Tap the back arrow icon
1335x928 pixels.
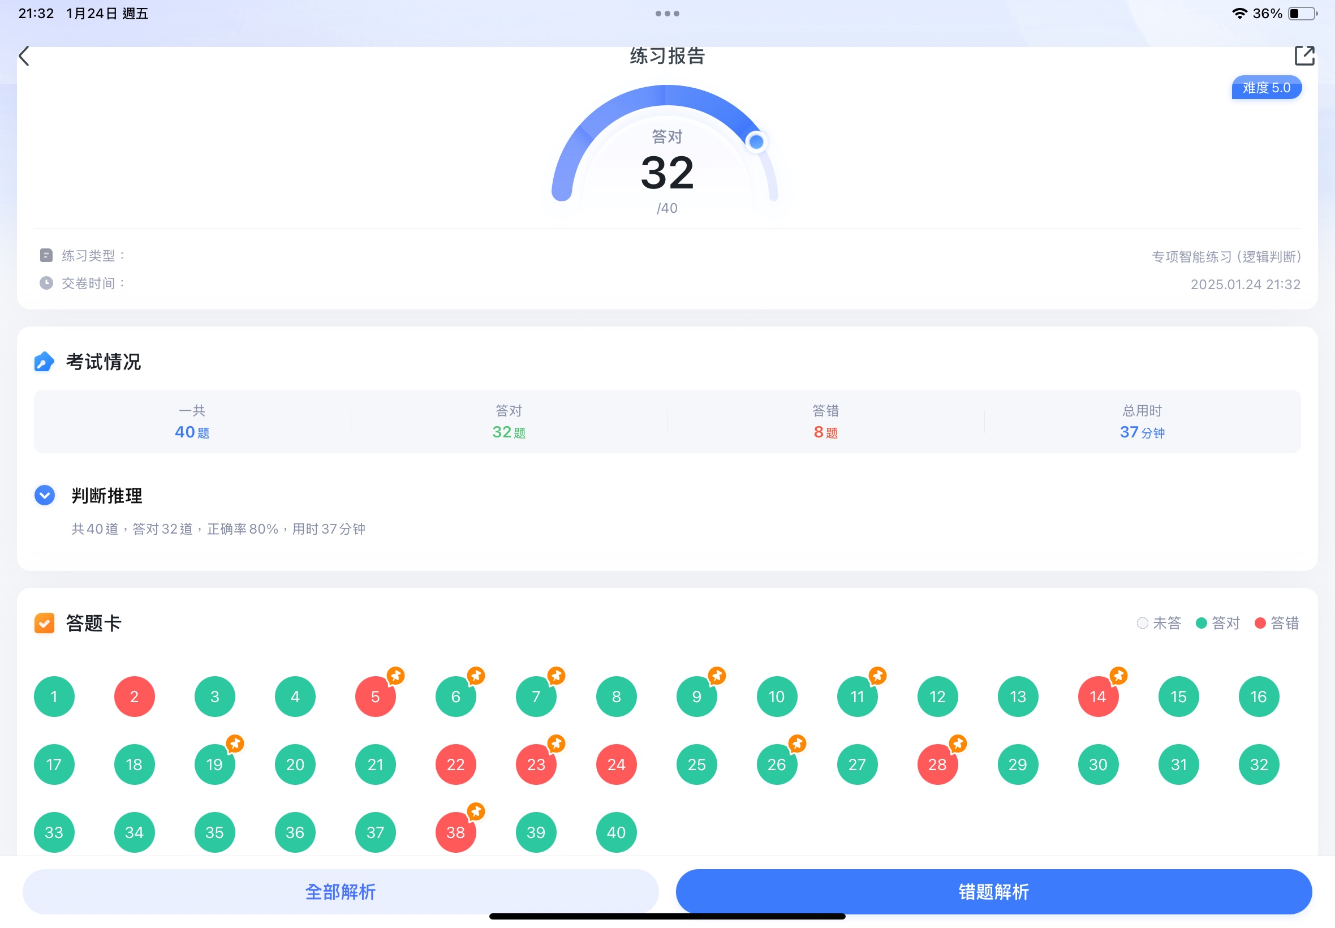pyautogui.click(x=24, y=57)
